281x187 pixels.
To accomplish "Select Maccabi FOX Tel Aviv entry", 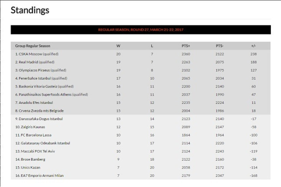I will pos(38,151).
